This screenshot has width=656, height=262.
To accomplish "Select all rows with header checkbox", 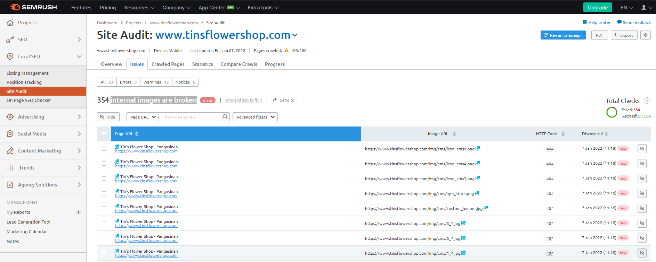I will 104,134.
